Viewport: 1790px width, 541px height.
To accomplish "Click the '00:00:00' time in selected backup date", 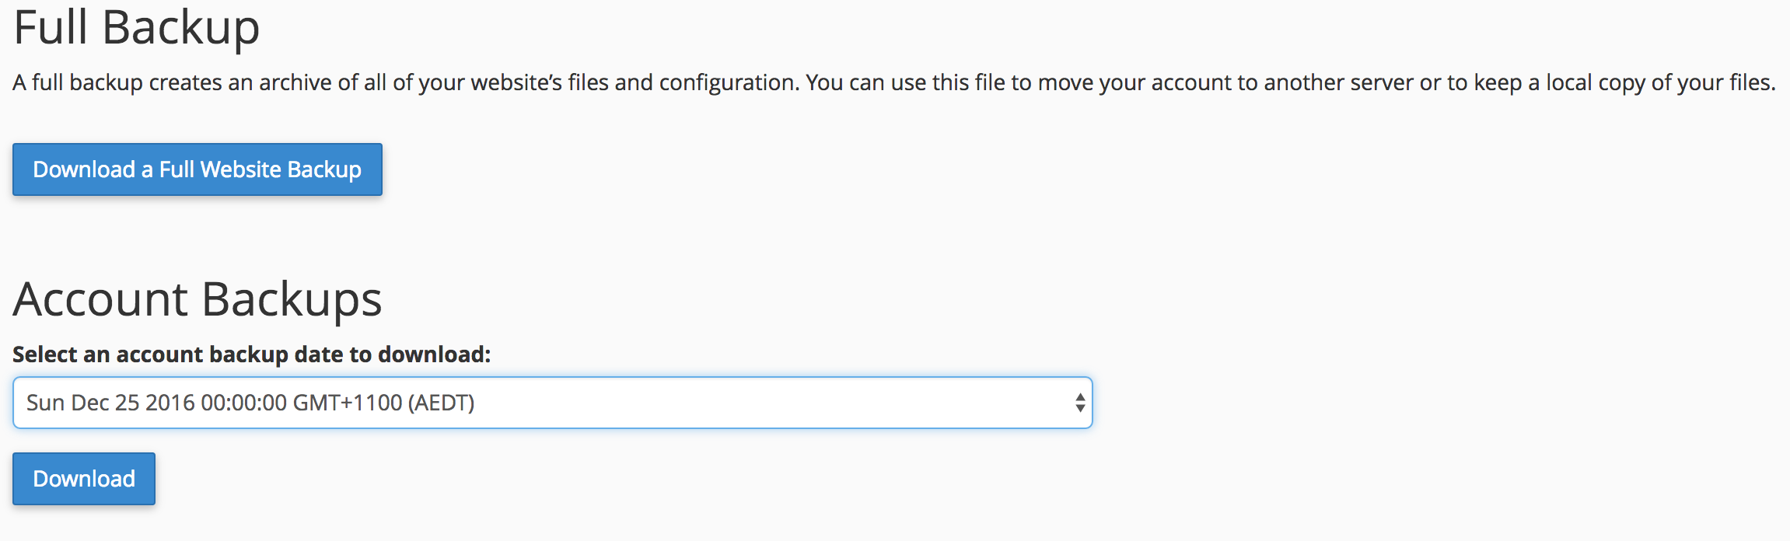I will pyautogui.click(x=243, y=403).
